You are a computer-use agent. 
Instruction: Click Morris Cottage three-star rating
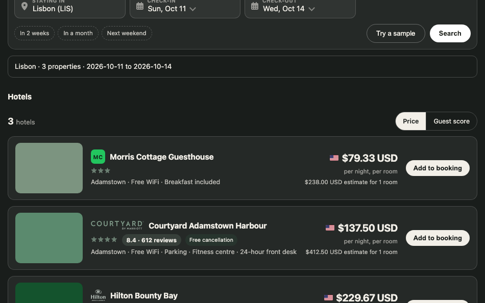point(101,171)
